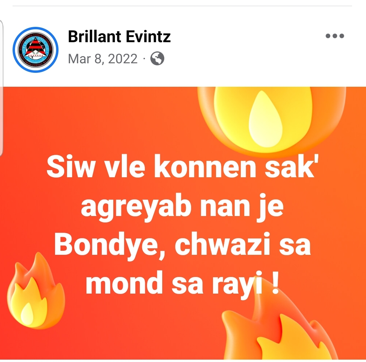This screenshot has width=366, height=362.
Task: Open the orange background post image
Action: tap(183, 223)
